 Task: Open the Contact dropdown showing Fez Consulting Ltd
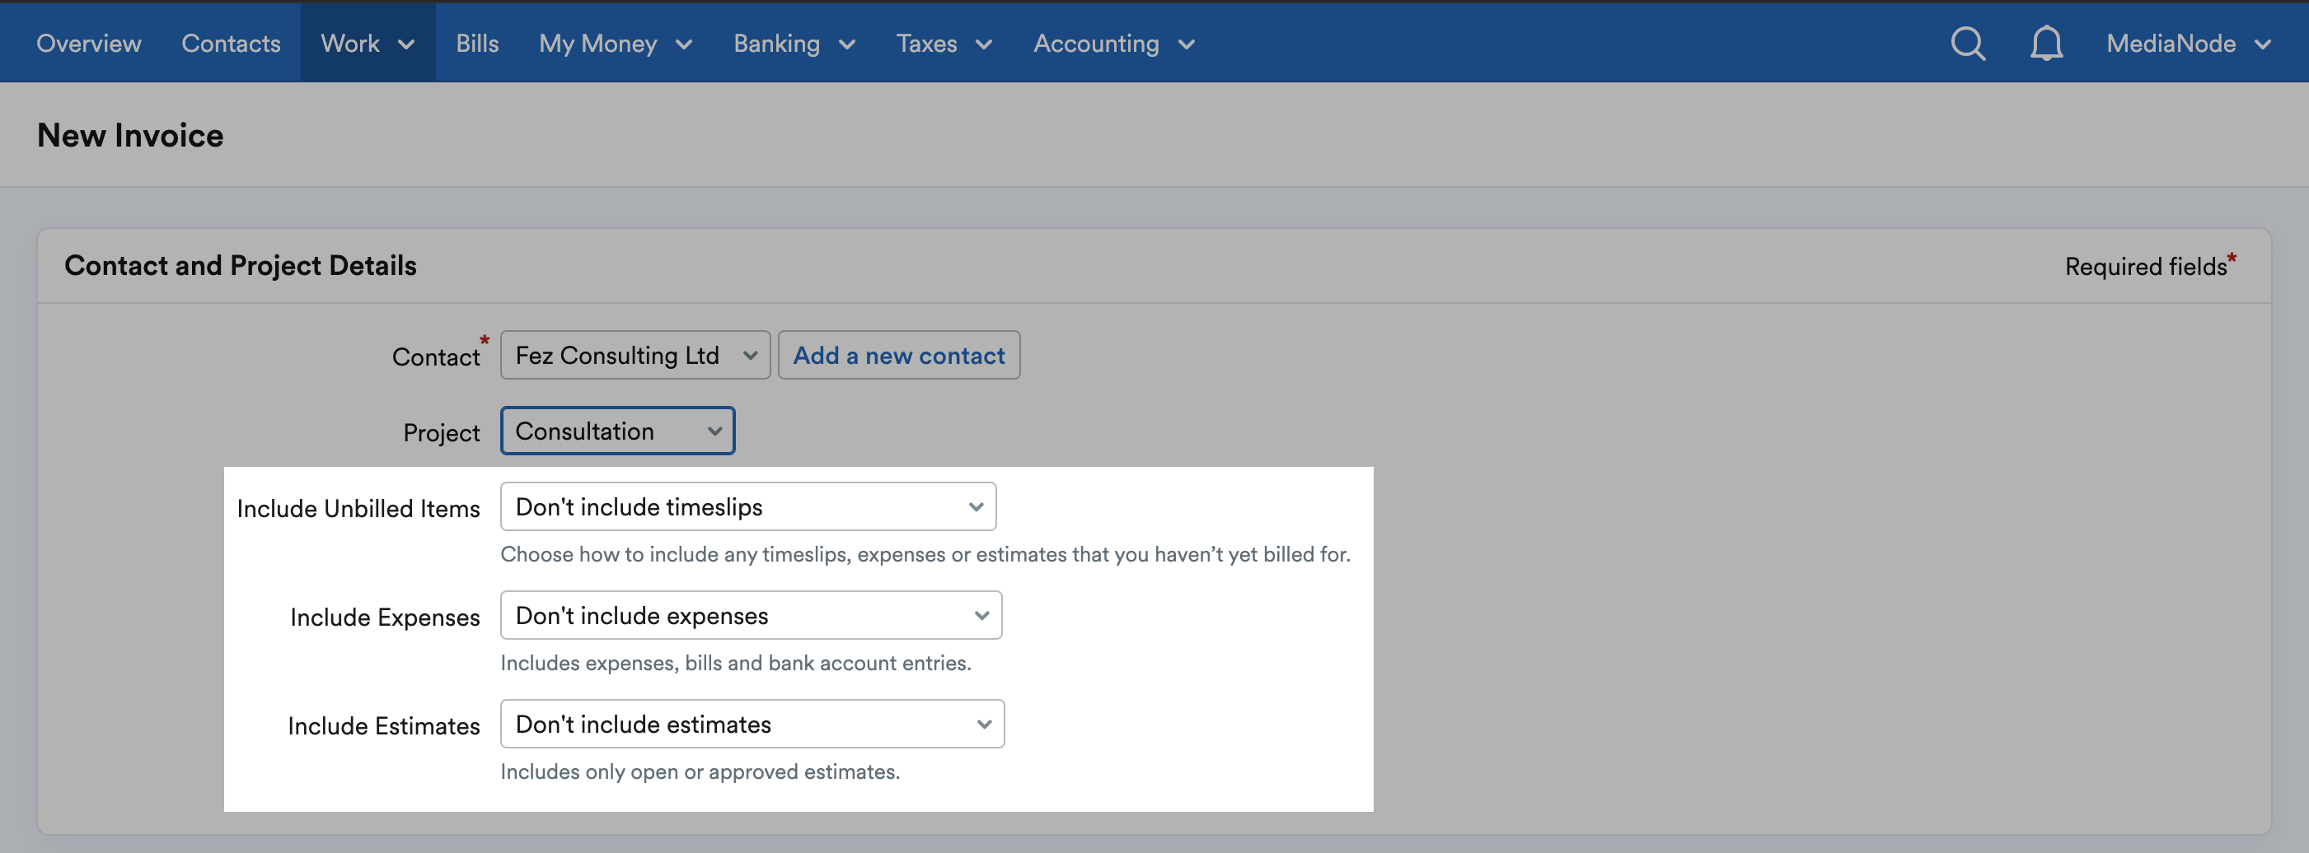tap(635, 355)
